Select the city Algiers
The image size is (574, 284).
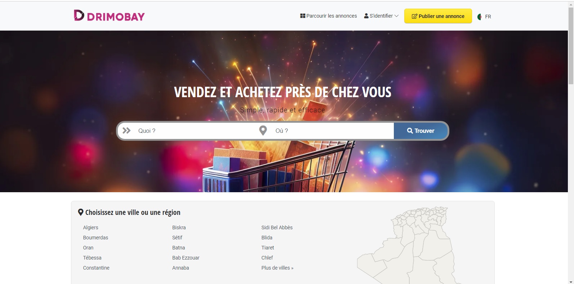[x=91, y=227]
